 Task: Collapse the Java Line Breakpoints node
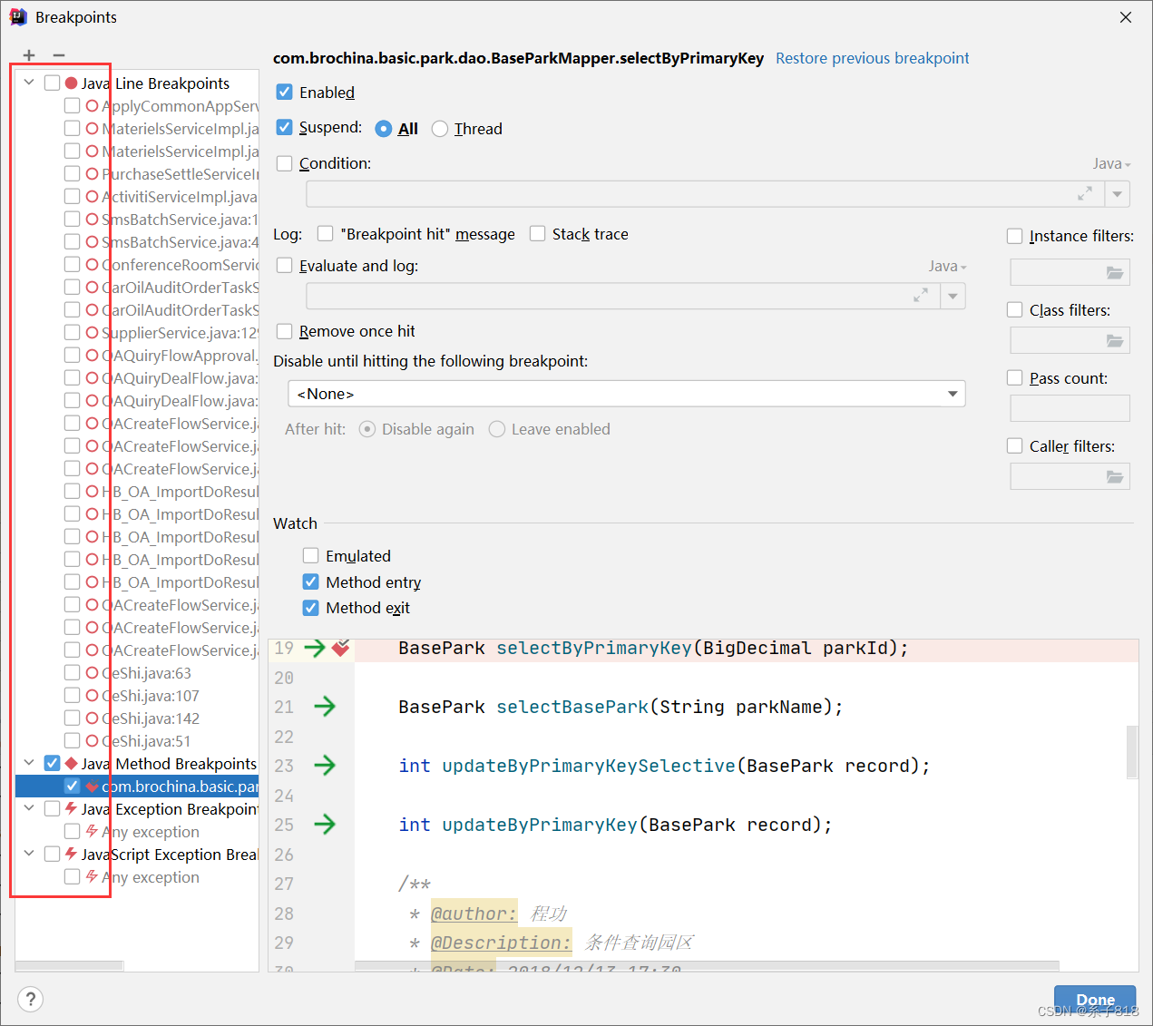click(28, 83)
